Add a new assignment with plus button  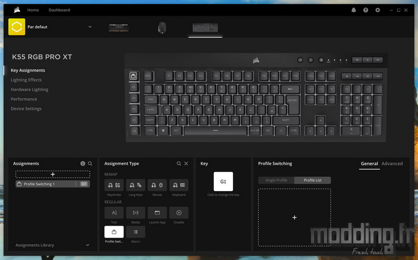click(53, 174)
